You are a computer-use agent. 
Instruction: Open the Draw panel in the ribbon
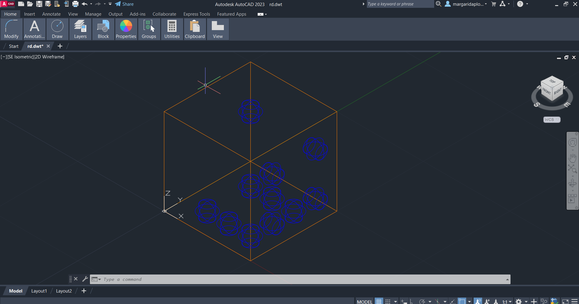point(57,29)
